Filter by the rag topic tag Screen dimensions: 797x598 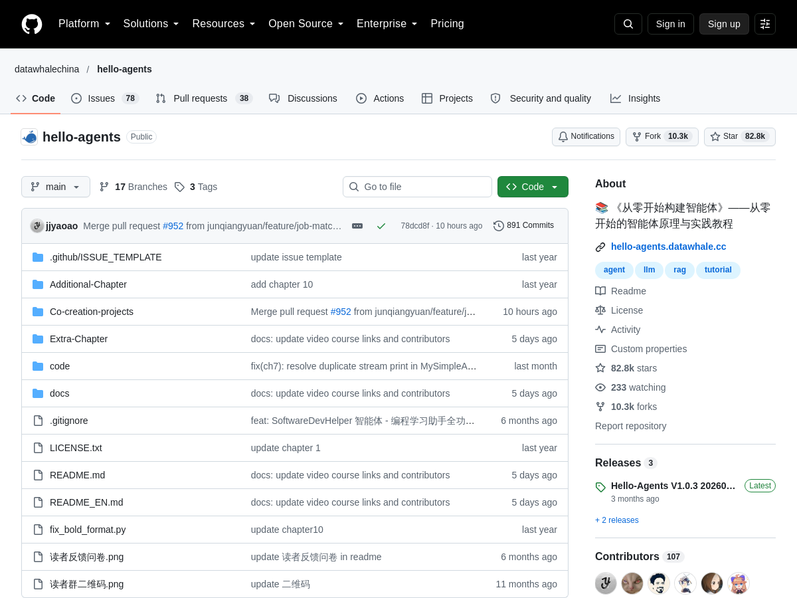point(679,270)
